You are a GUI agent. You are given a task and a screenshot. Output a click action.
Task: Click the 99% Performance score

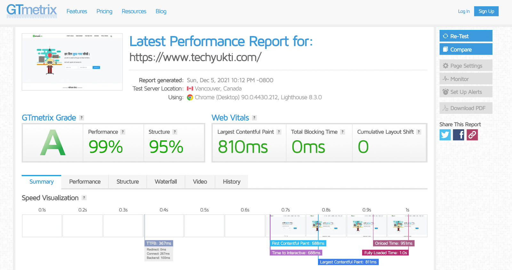pos(106,147)
